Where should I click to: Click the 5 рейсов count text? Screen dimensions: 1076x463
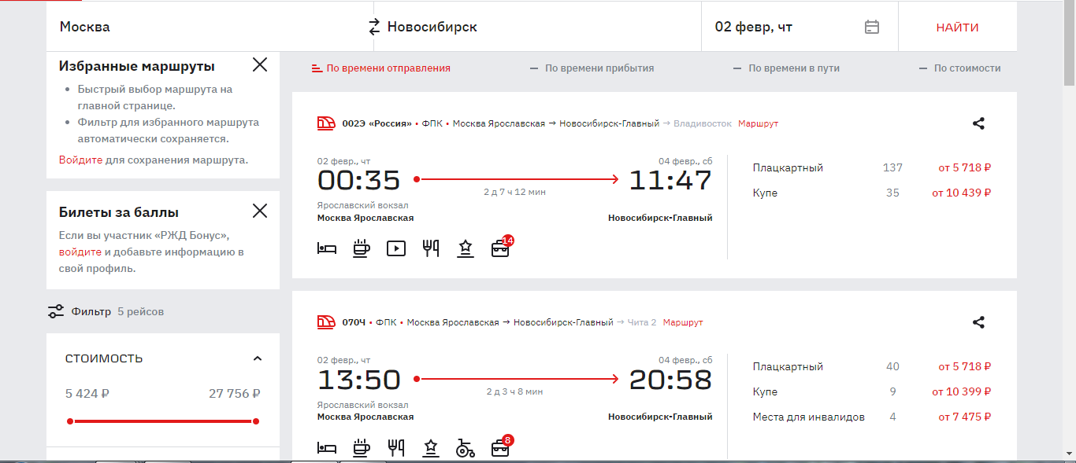coord(141,311)
